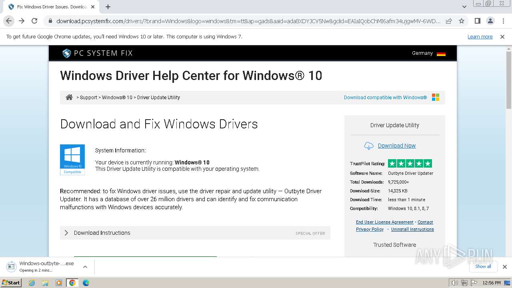Go back to the previous page
The height and width of the screenshot is (288, 512).
(x=9, y=21)
